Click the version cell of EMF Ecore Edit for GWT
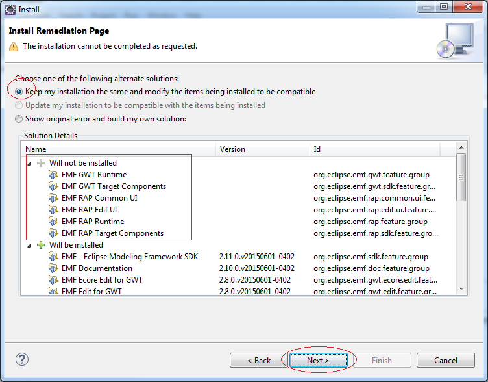The height and width of the screenshot is (382, 488). 254,280
